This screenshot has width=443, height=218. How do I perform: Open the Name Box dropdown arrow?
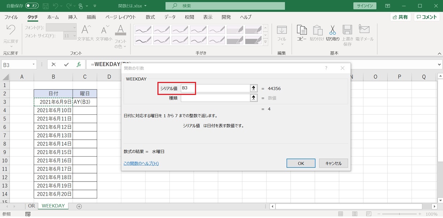click(34, 65)
